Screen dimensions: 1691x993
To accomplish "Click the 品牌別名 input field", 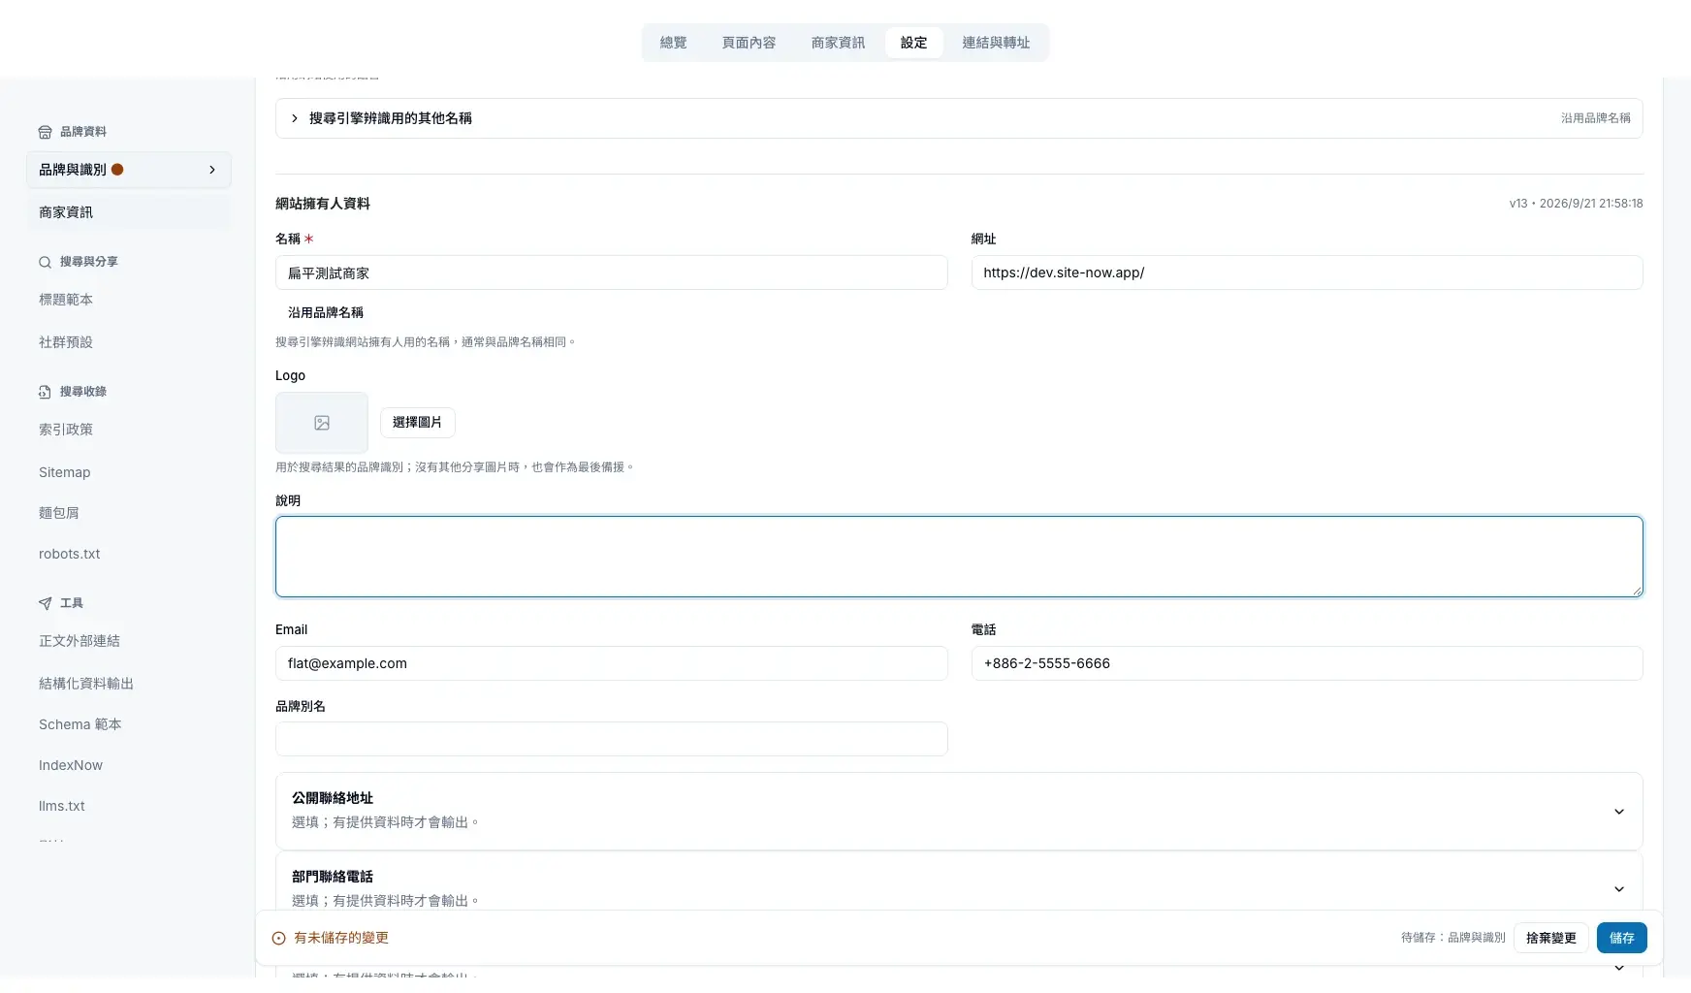I will tap(611, 739).
